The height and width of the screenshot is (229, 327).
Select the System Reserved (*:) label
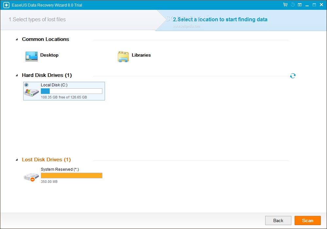pyautogui.click(x=60, y=169)
